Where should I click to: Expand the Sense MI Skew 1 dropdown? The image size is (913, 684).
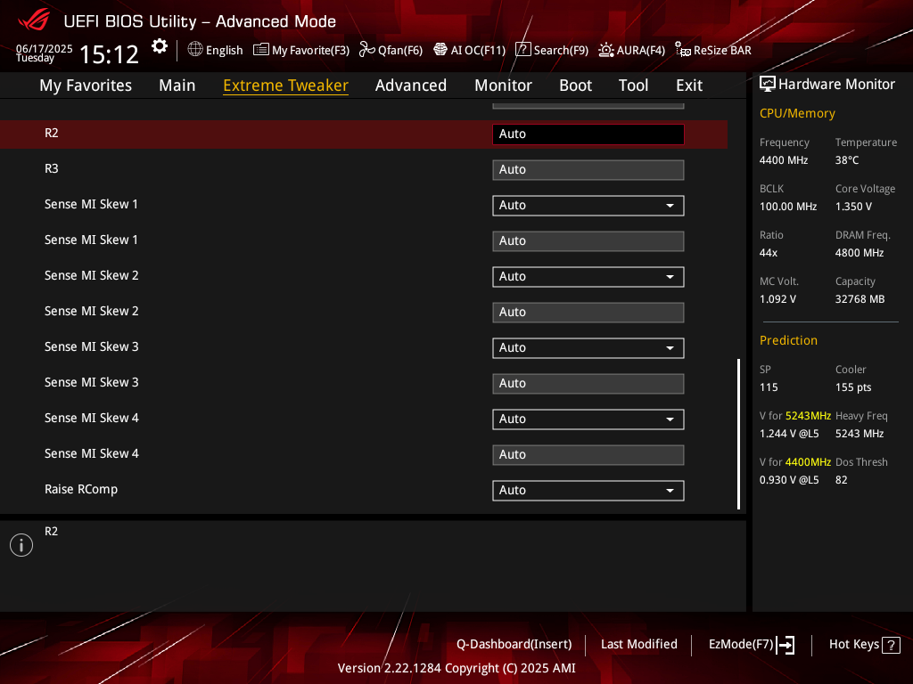point(588,206)
